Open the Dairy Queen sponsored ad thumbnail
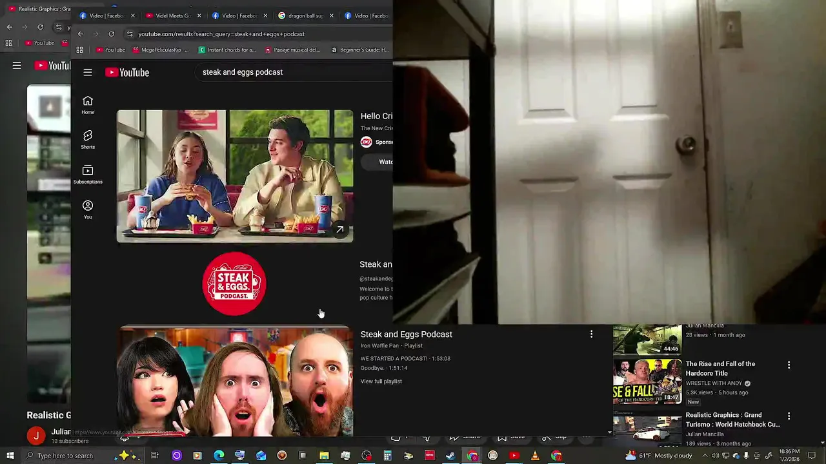 coord(235,176)
